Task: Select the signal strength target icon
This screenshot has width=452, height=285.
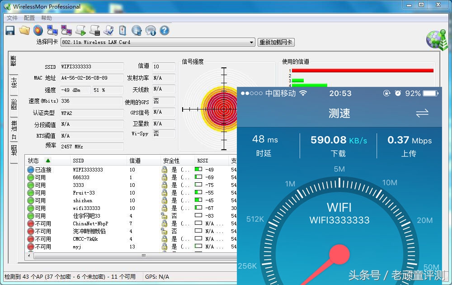Action: (x=38, y=30)
